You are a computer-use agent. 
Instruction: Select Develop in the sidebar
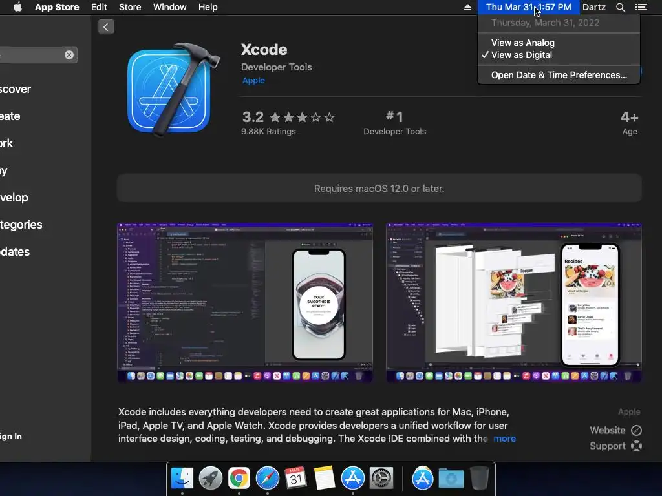point(14,198)
